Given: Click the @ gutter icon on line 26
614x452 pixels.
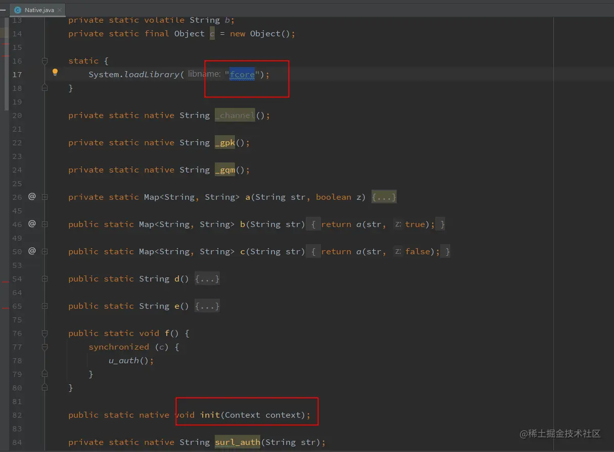Looking at the screenshot, I should point(32,196).
